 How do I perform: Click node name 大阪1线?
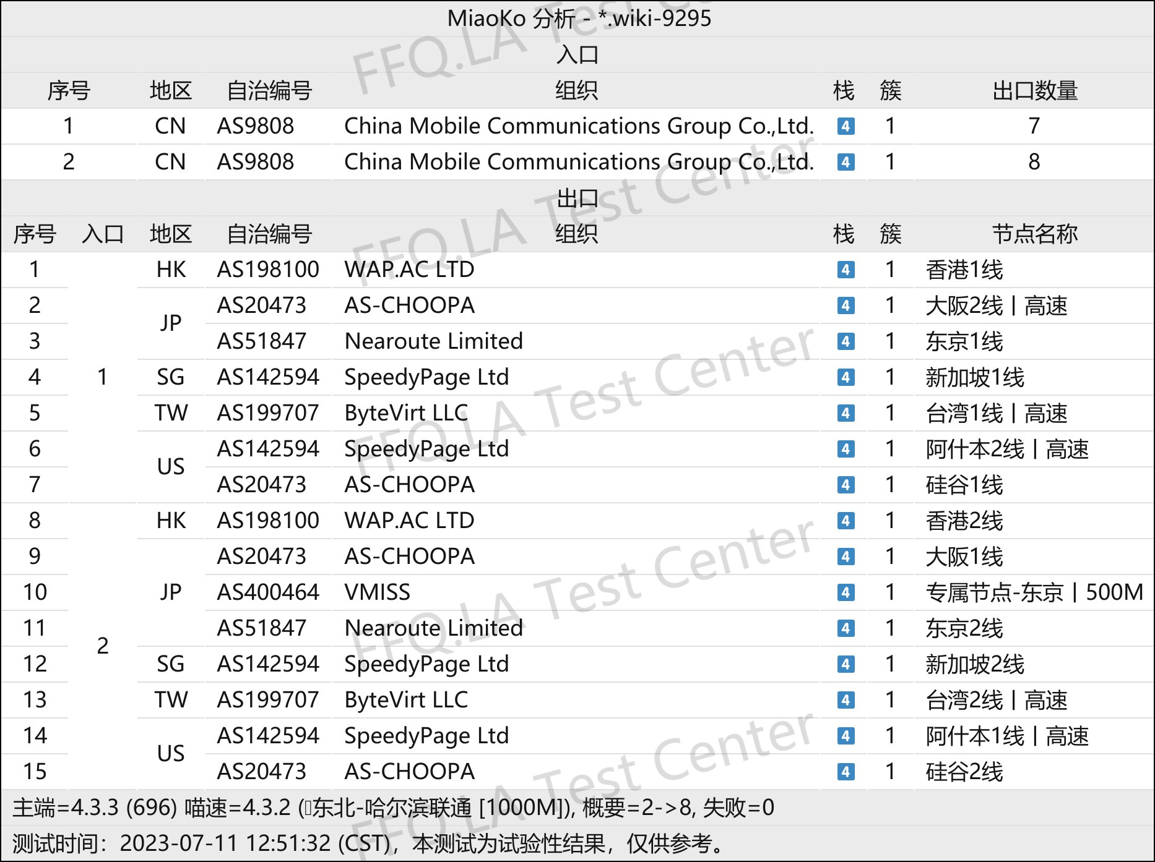[964, 557]
